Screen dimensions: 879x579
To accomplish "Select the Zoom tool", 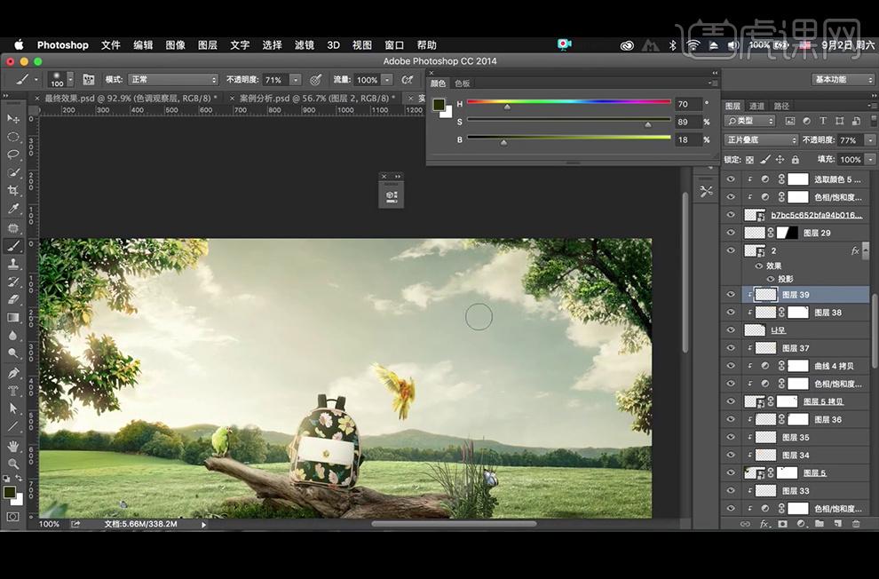I will click(x=13, y=464).
